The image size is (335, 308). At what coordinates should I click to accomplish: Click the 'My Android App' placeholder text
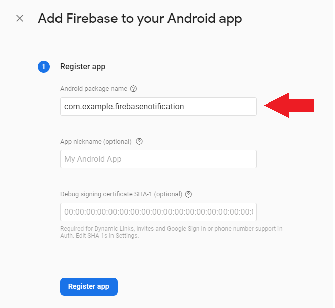point(93,159)
